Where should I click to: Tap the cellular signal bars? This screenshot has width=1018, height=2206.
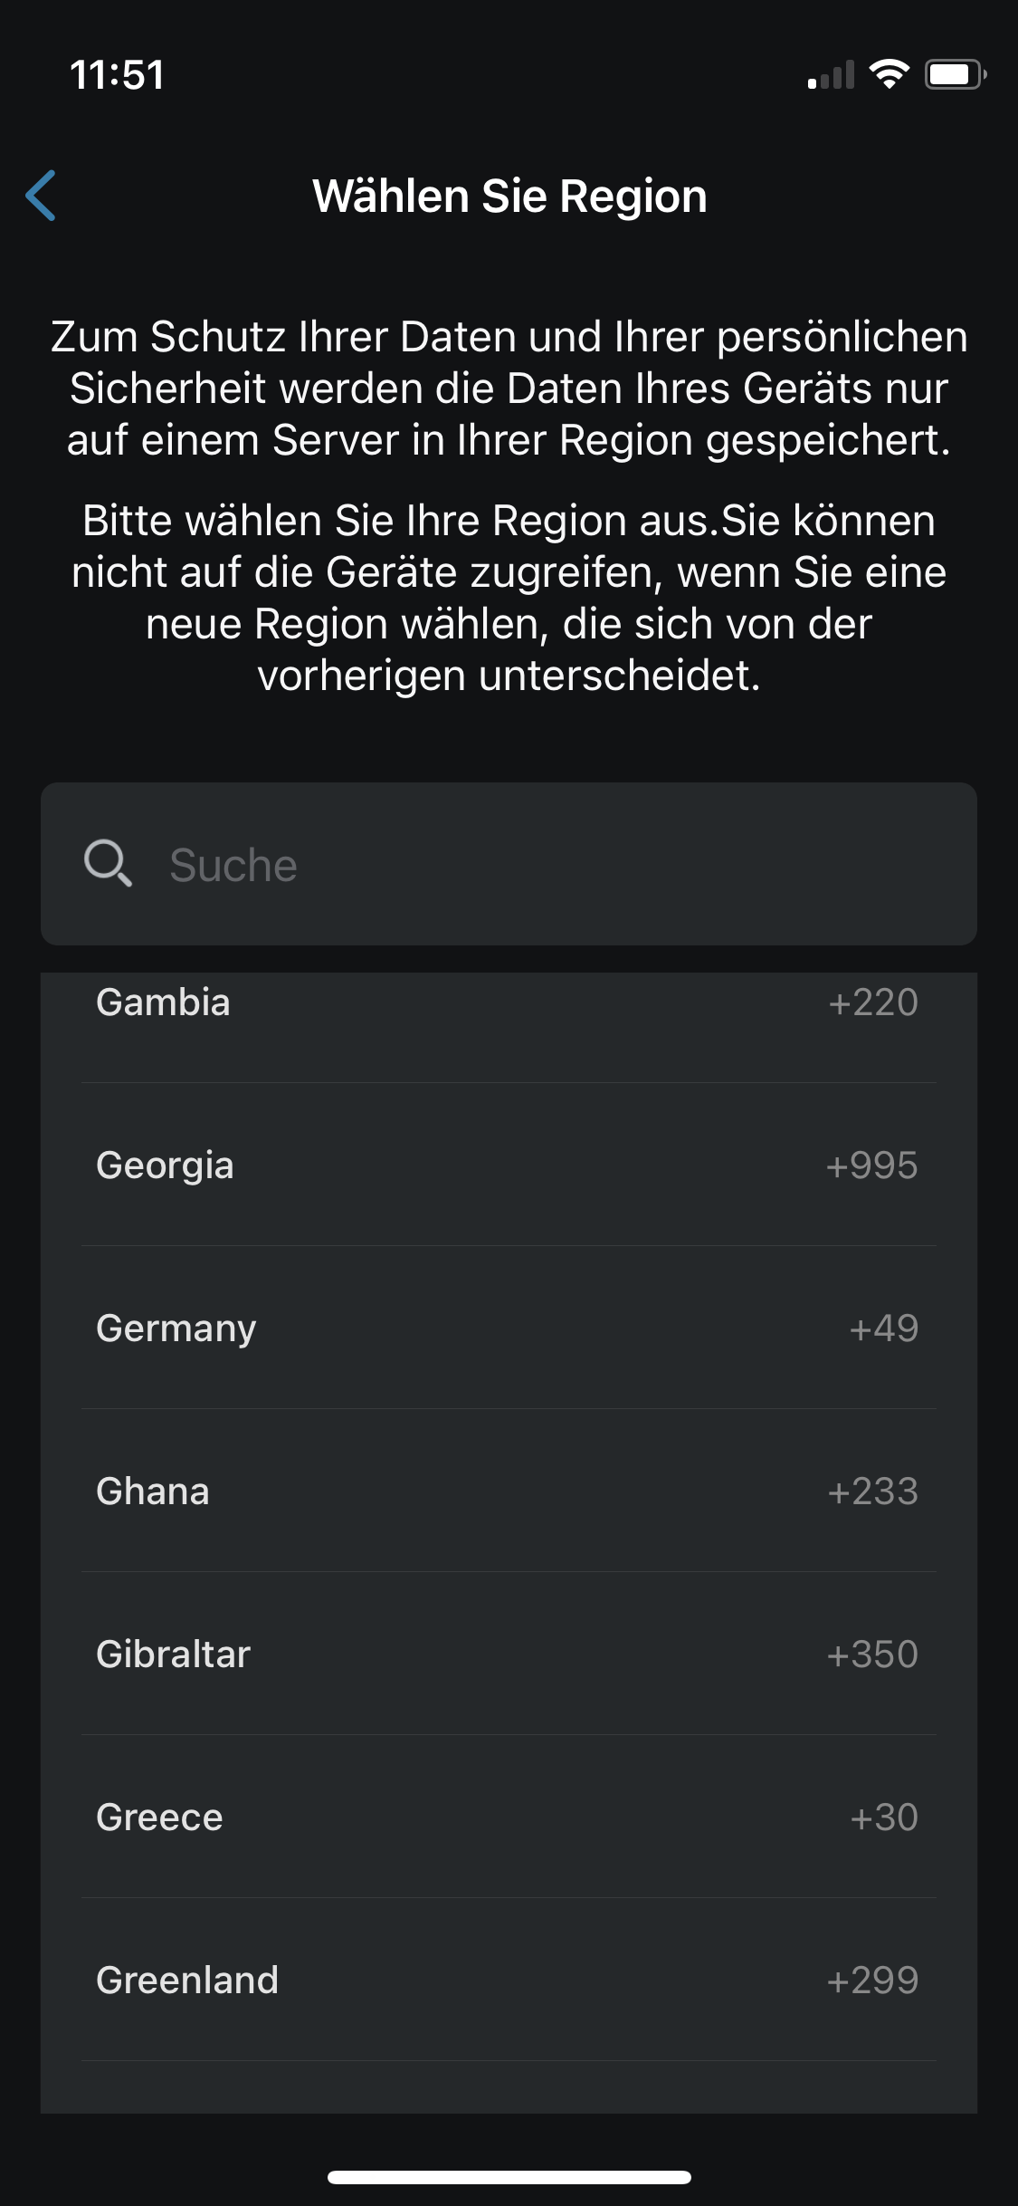(831, 75)
